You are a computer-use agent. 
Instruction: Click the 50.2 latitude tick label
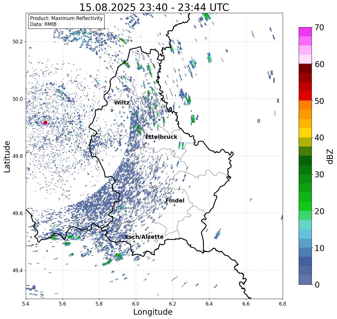pos(18,42)
